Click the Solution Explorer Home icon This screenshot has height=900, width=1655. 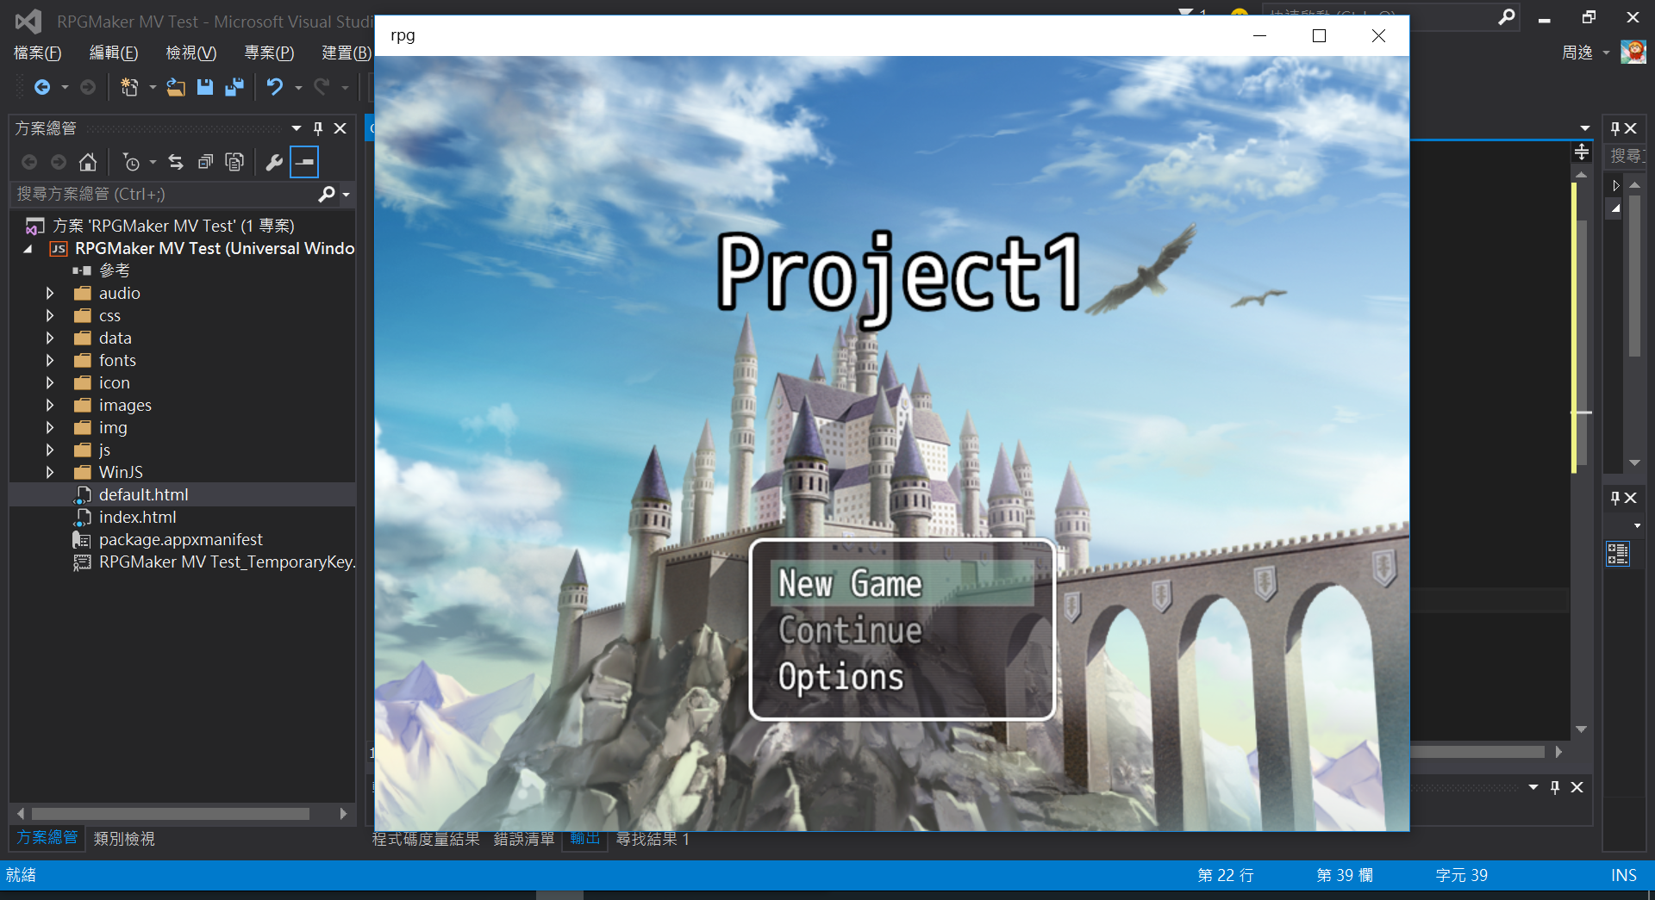(87, 162)
